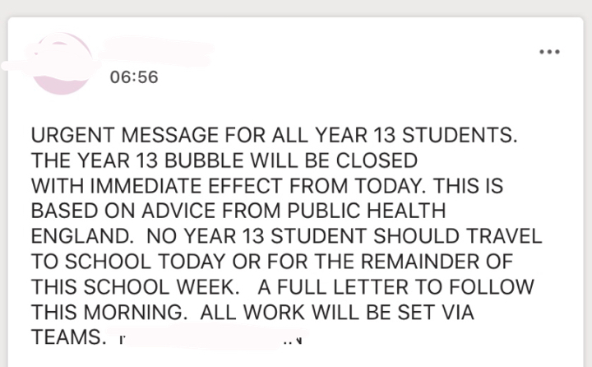This screenshot has height=367, width=592.
Task: Click the words THIS MORNING.
Action: (109, 312)
